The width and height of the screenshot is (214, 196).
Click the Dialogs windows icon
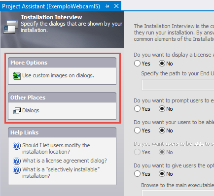(17, 111)
